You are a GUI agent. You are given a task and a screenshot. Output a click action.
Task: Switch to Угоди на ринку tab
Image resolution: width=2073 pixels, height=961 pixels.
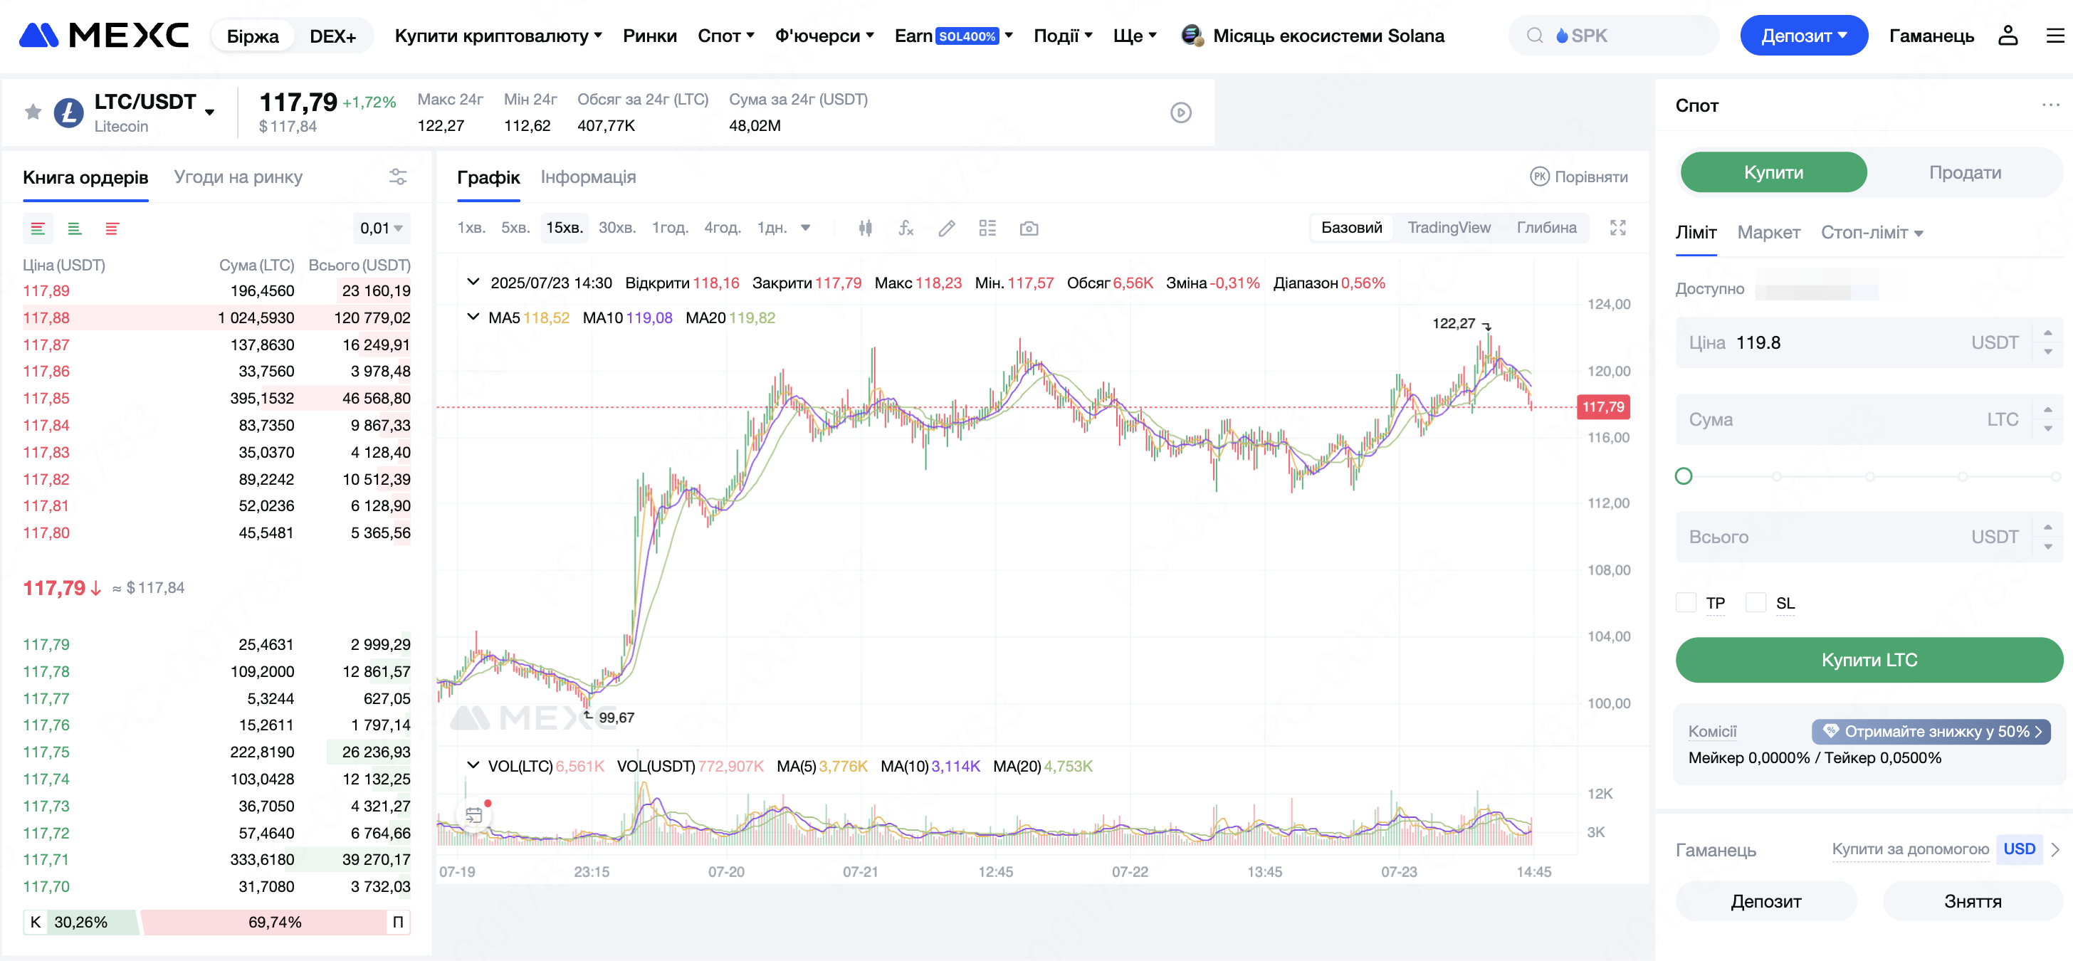point(238,177)
